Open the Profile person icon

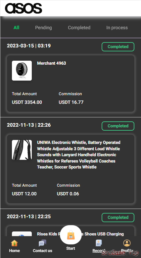pyautogui.click(x=127, y=243)
